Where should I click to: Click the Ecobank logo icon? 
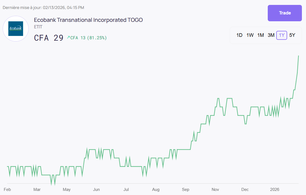point(16,29)
